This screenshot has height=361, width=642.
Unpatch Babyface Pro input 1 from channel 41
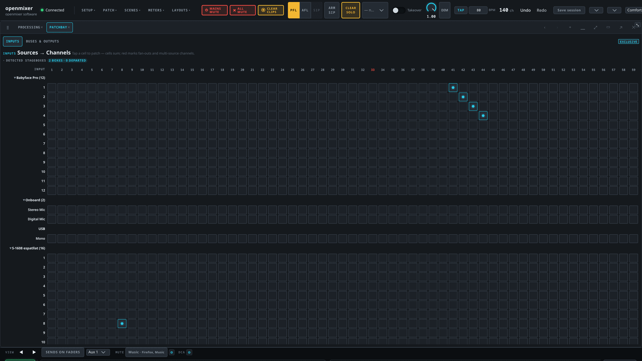(453, 88)
